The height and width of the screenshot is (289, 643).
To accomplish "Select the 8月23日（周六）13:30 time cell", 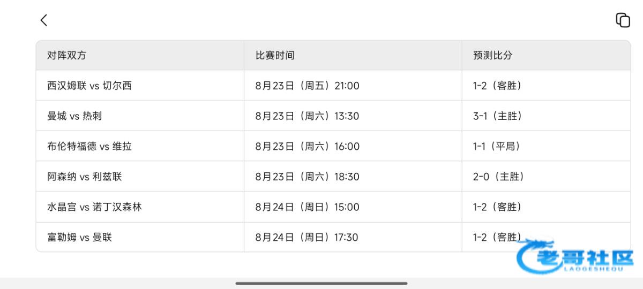I will [x=308, y=116].
